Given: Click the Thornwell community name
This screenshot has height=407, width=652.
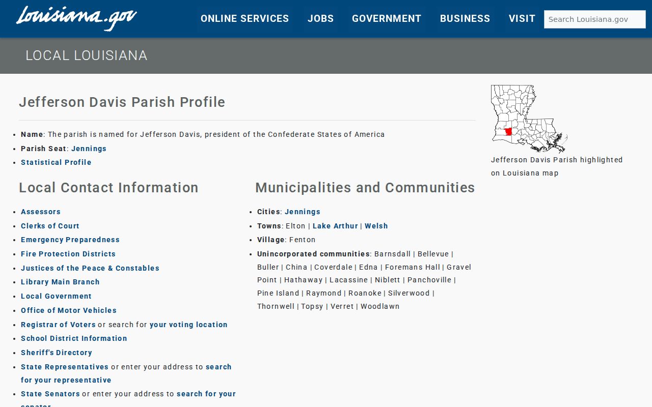Looking at the screenshot, I should [276, 306].
